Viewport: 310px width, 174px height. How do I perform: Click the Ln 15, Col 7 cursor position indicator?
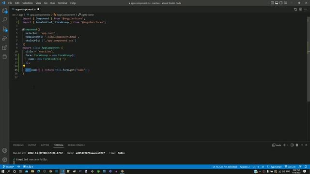[x=225, y=167]
